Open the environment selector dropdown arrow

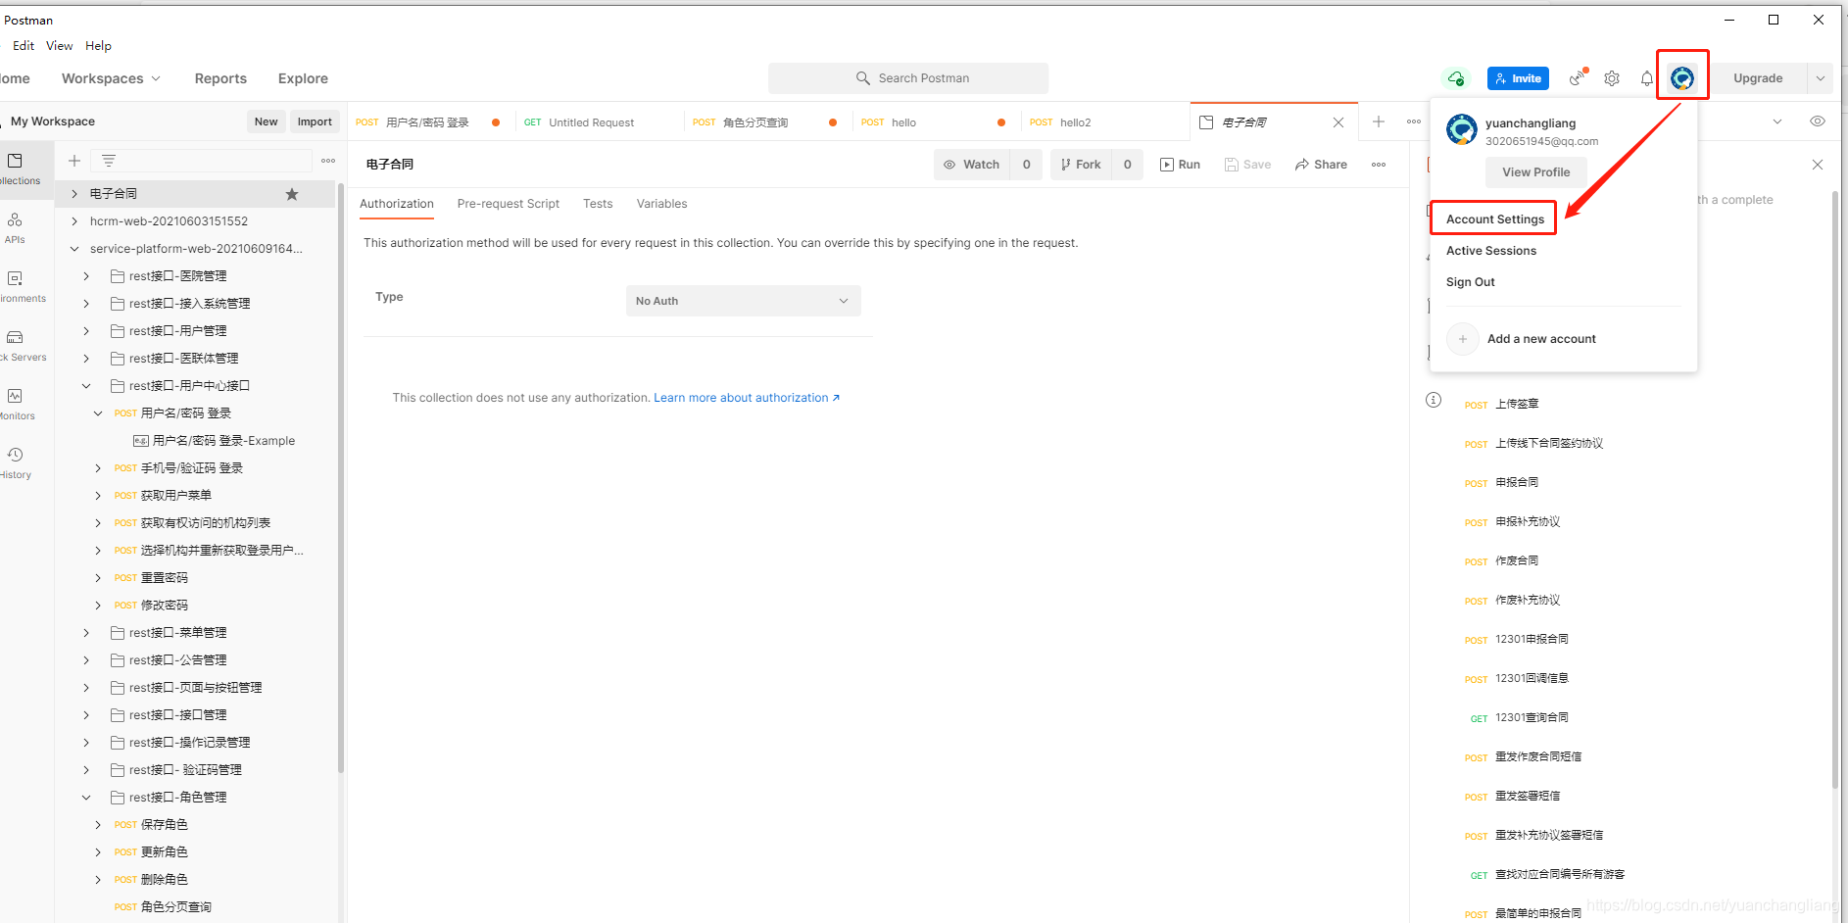(x=1777, y=121)
